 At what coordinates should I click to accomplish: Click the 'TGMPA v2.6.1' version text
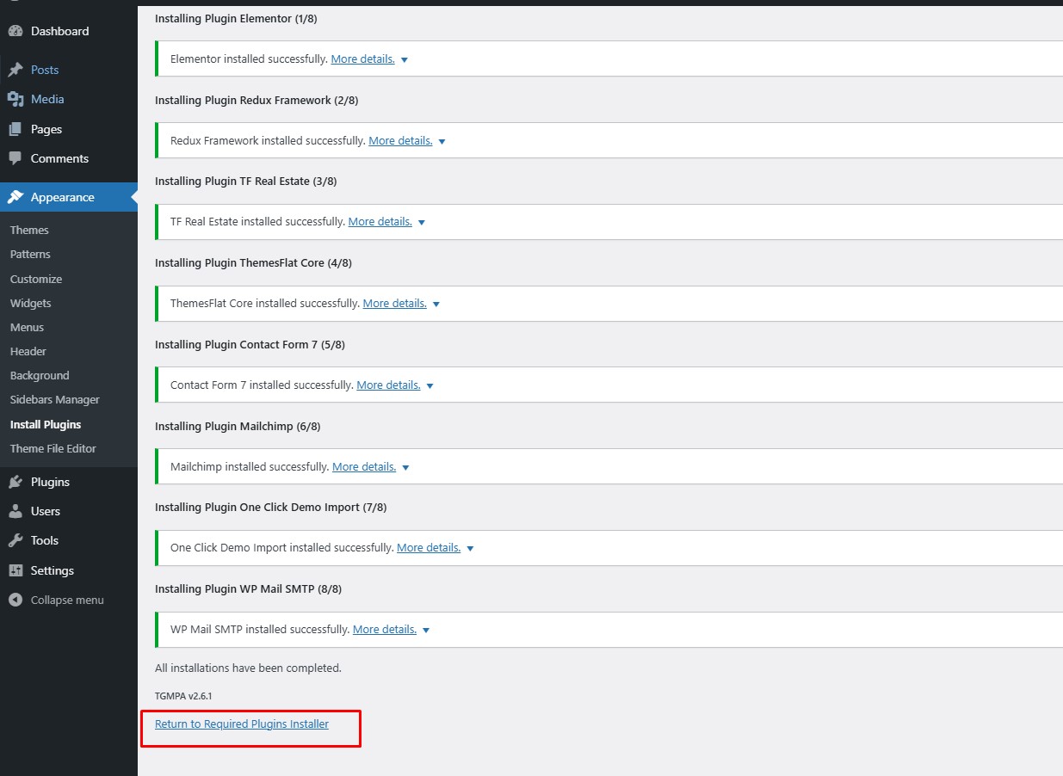tap(183, 695)
